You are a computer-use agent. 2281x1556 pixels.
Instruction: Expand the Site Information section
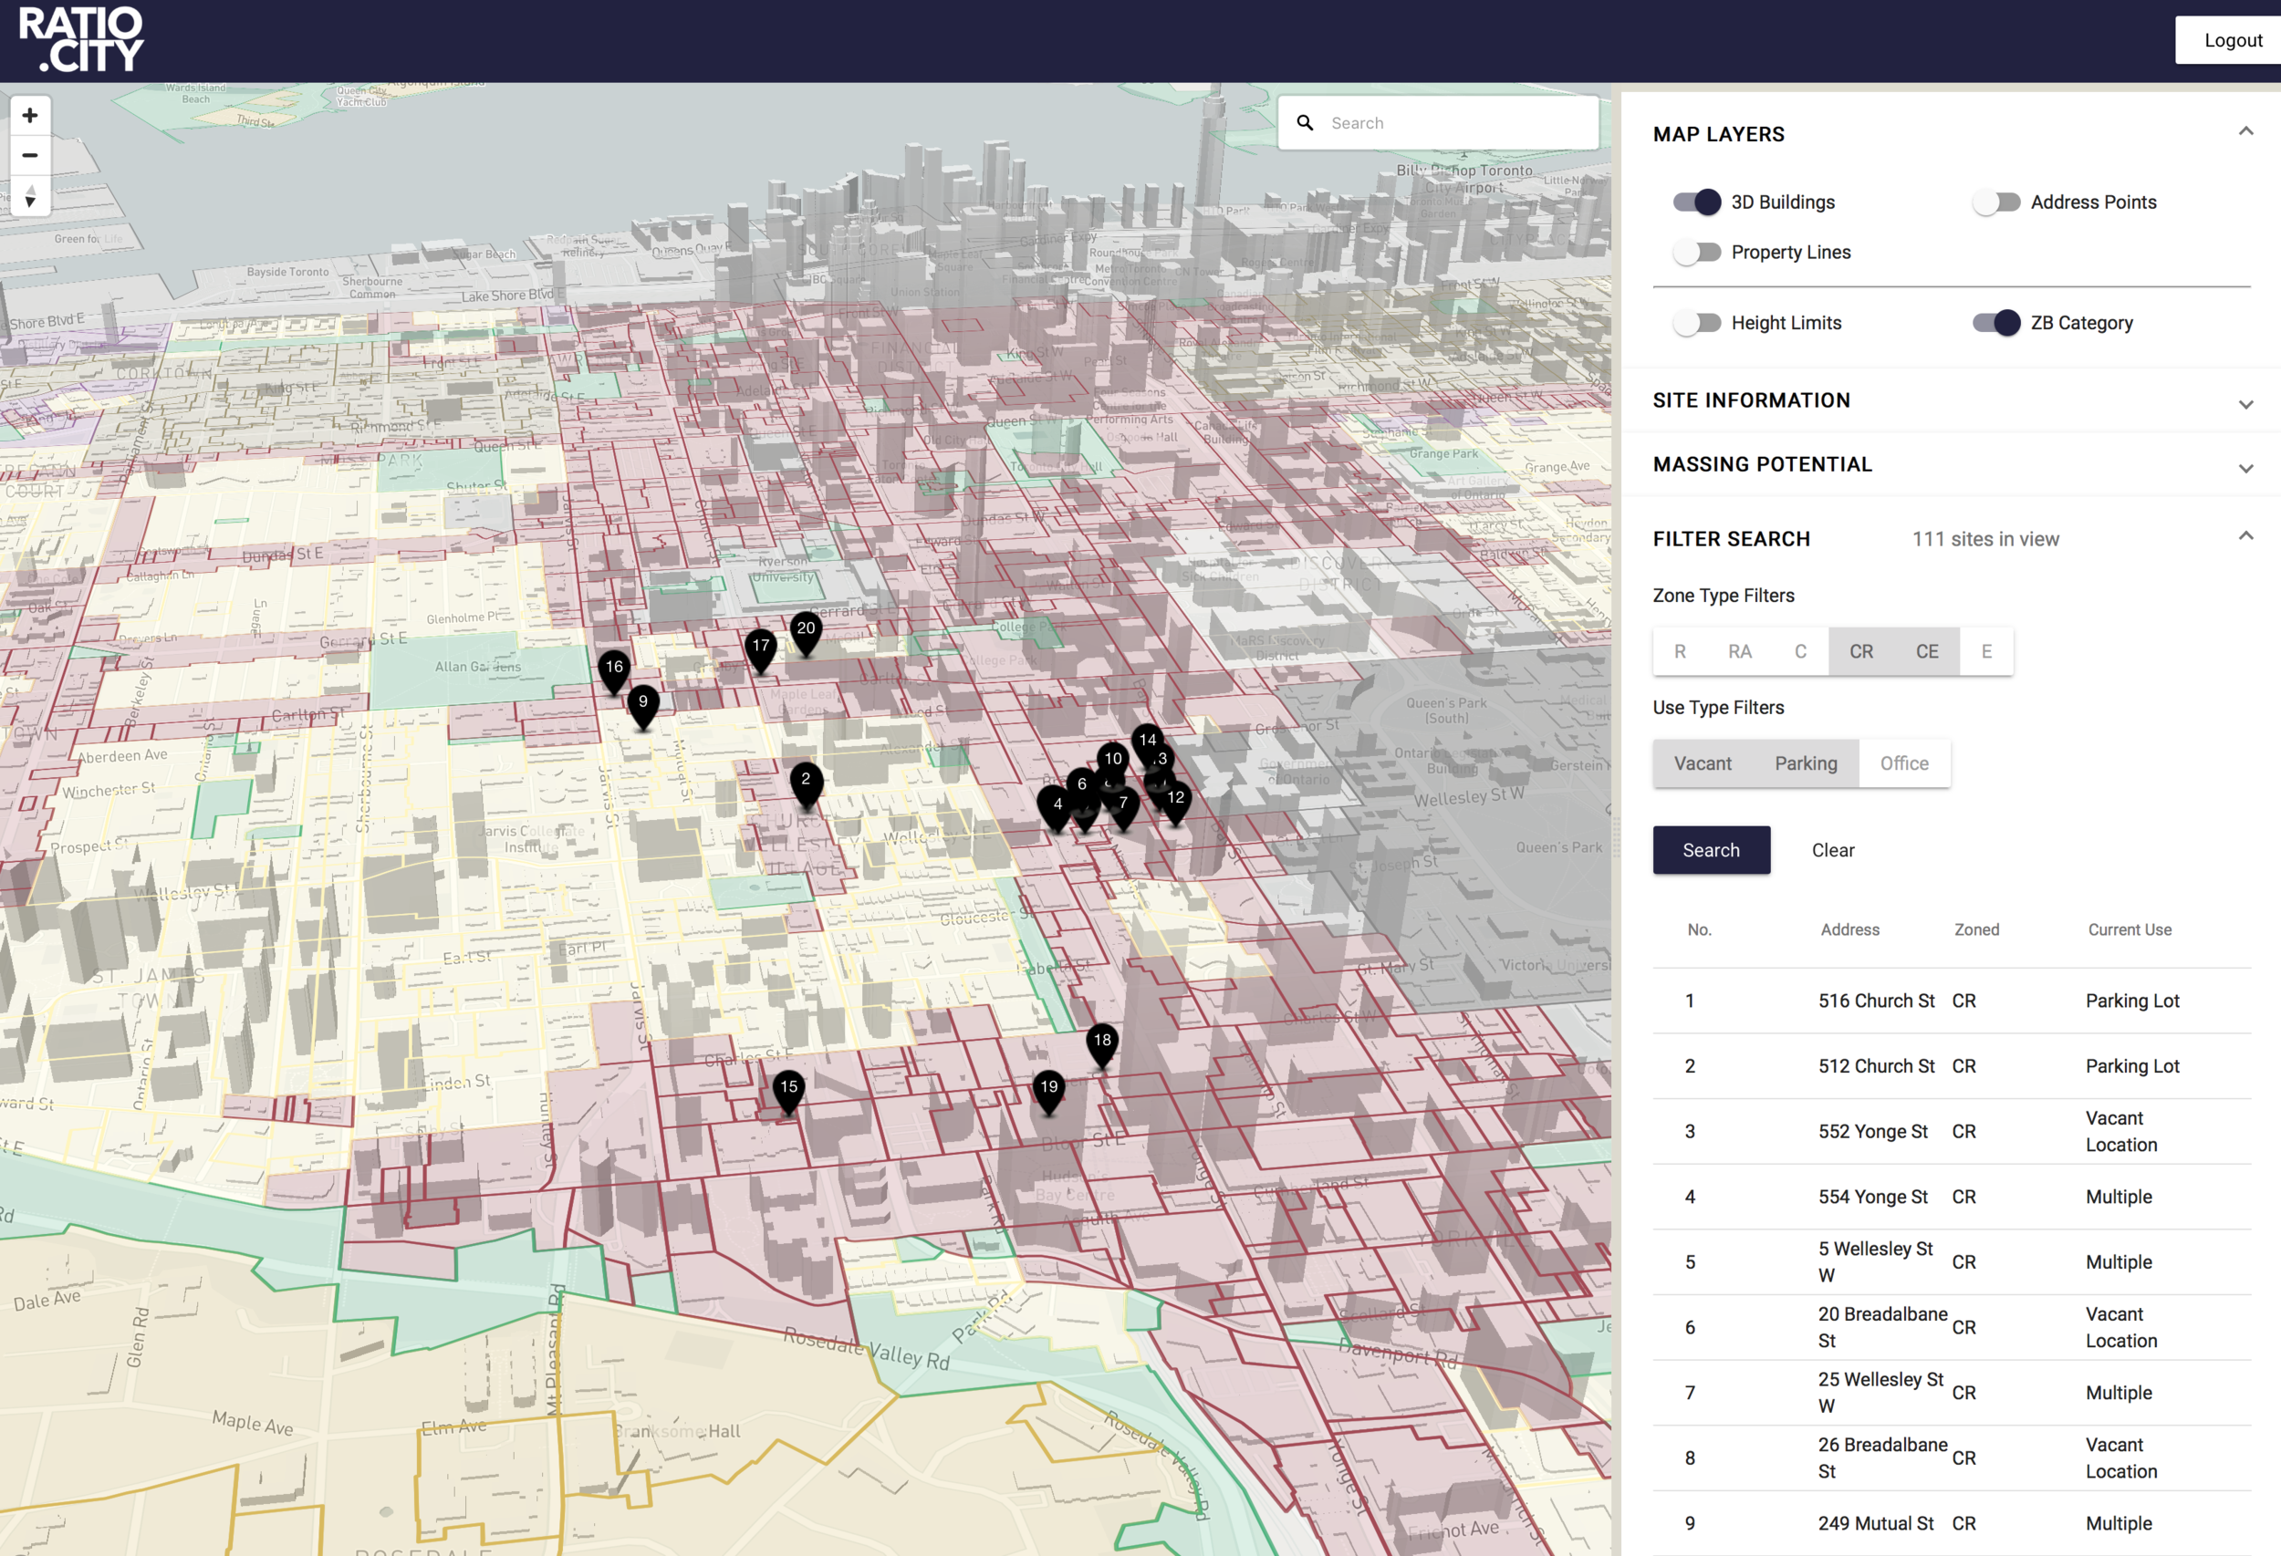(2245, 403)
